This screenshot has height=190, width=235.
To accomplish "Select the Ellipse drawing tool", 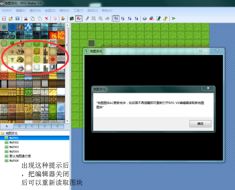I will coord(101,18).
